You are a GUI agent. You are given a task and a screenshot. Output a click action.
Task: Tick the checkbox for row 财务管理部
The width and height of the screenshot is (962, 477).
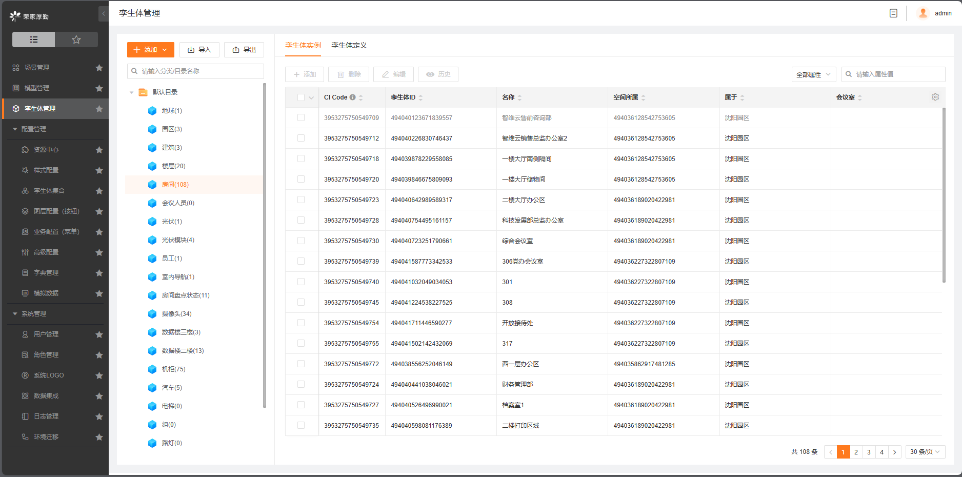click(301, 384)
